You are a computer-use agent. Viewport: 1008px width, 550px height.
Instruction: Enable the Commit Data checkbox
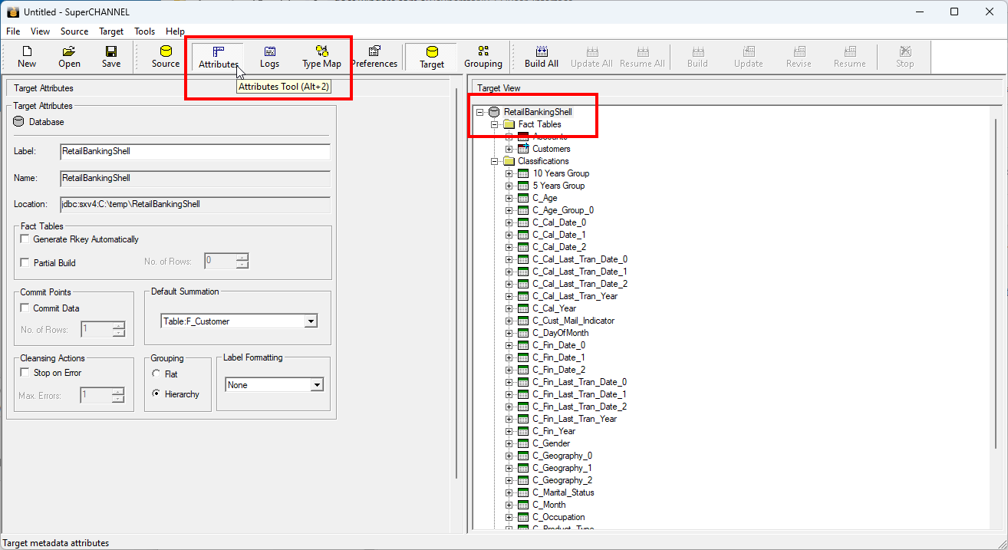click(25, 308)
